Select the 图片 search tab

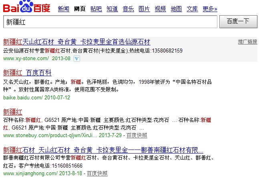(x=144, y=8)
